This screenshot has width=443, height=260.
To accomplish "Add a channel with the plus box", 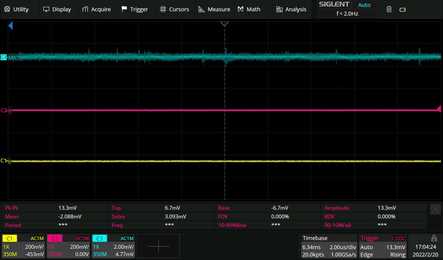I will click(x=158, y=246).
